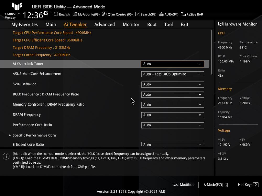Click the Core Voltage value 1.199 V
The image size is (262, 196).
(245, 61)
